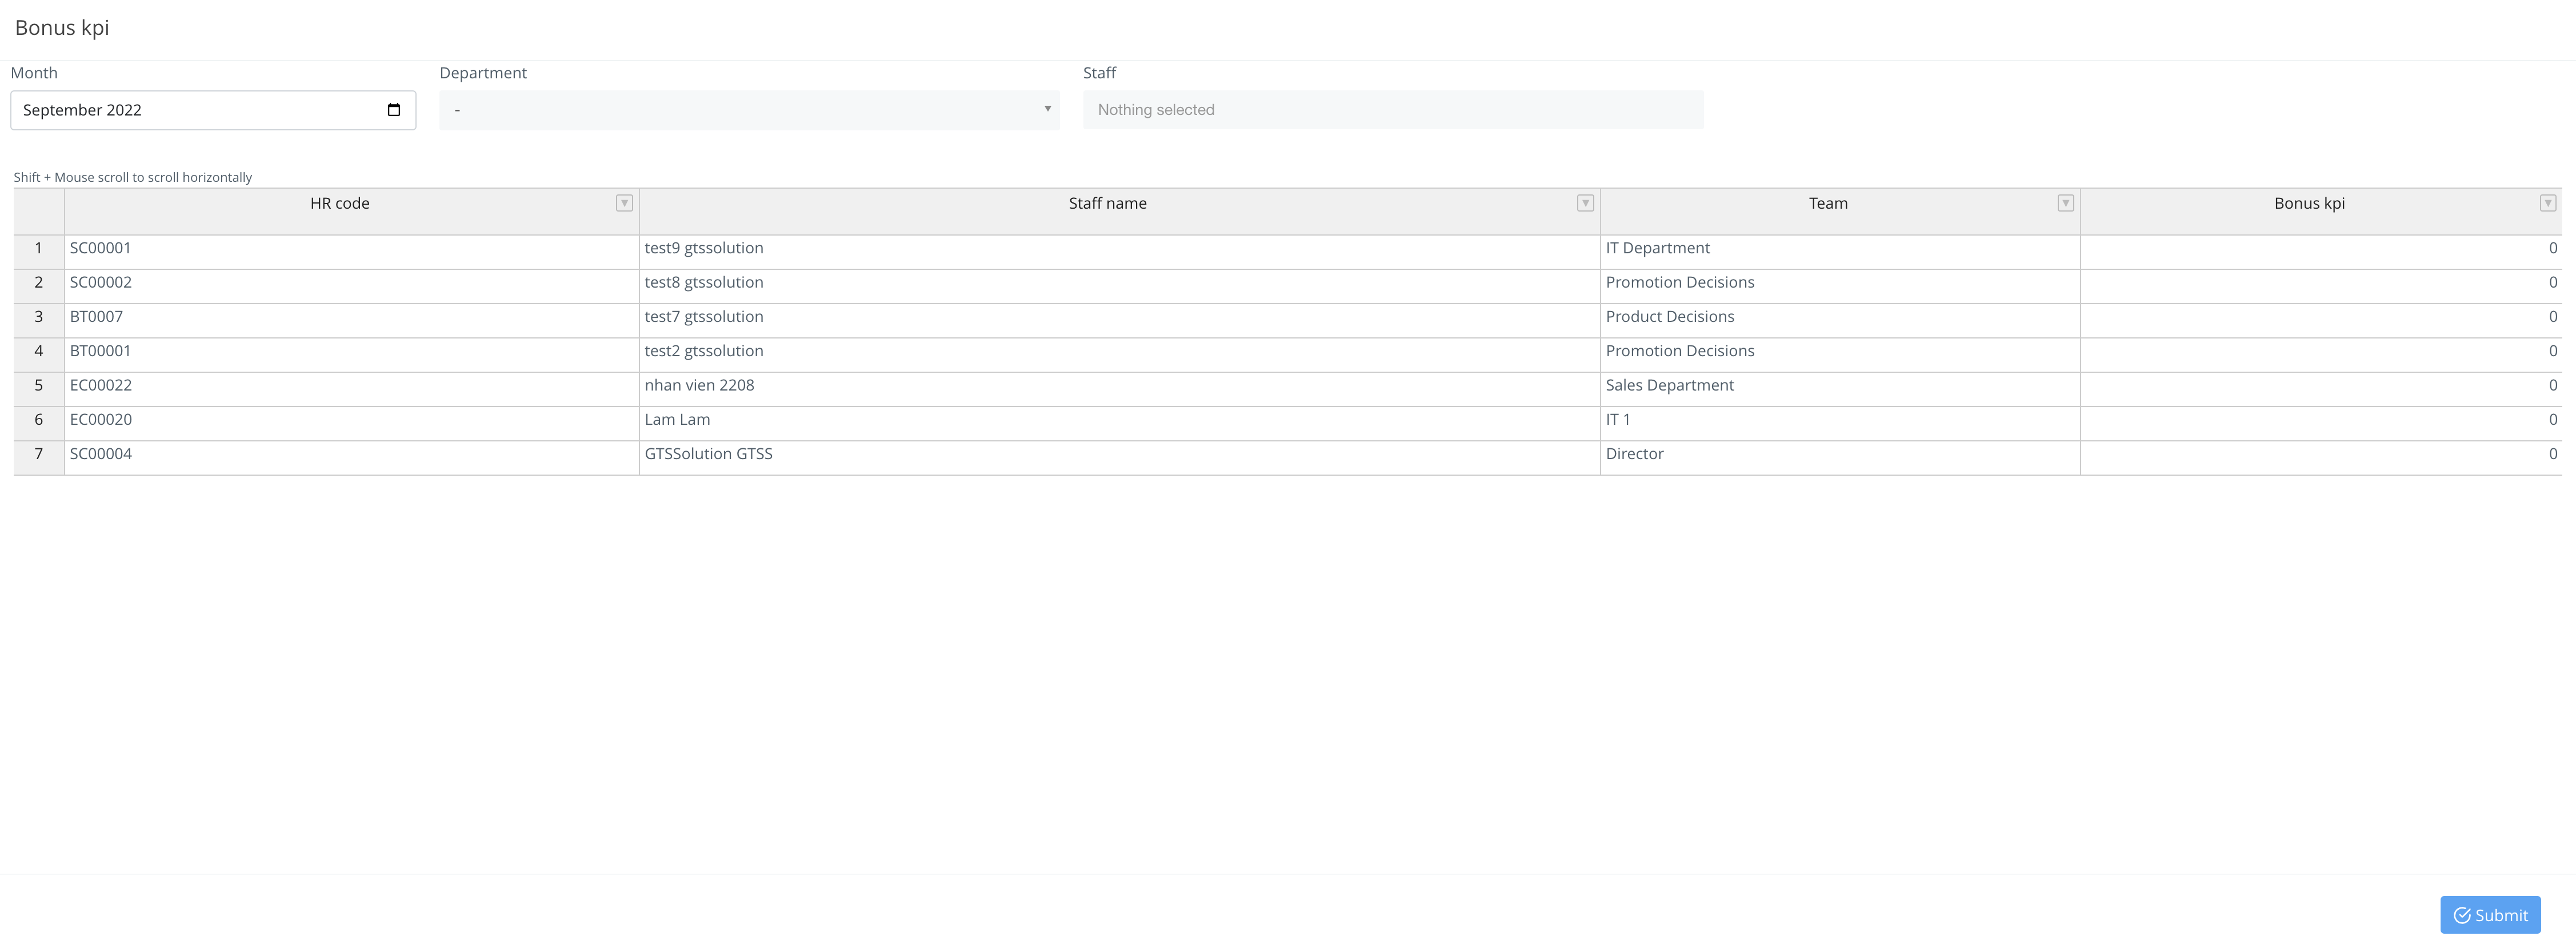The height and width of the screenshot is (948, 2576).
Task: Click the BT0007 HR code cell
Action: pos(97,317)
